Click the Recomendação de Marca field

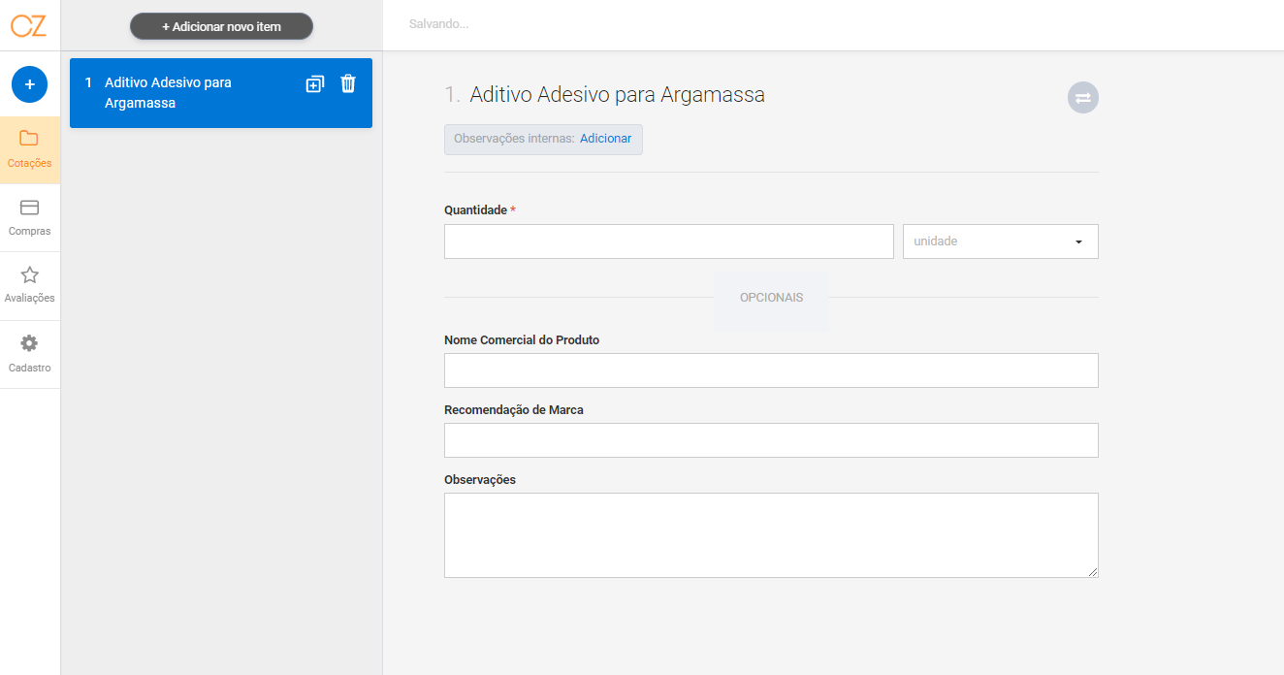(x=771, y=440)
